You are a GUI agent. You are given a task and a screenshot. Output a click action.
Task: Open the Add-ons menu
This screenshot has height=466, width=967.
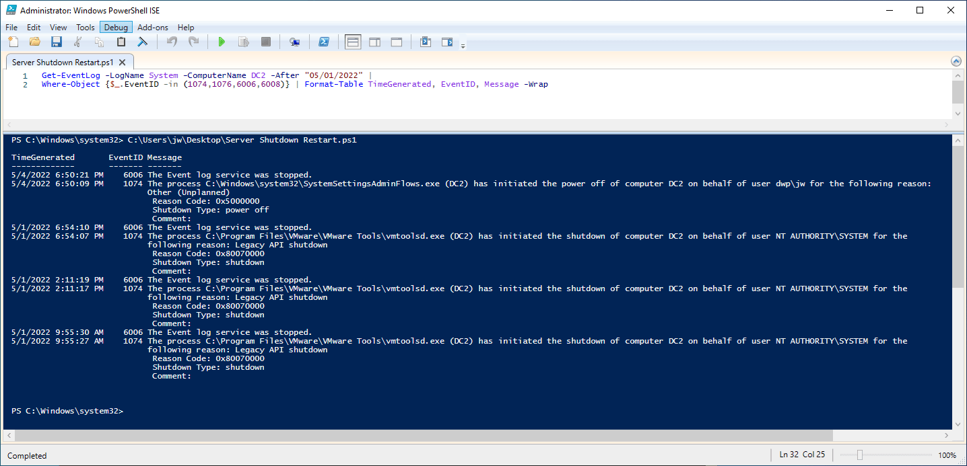pyautogui.click(x=154, y=28)
